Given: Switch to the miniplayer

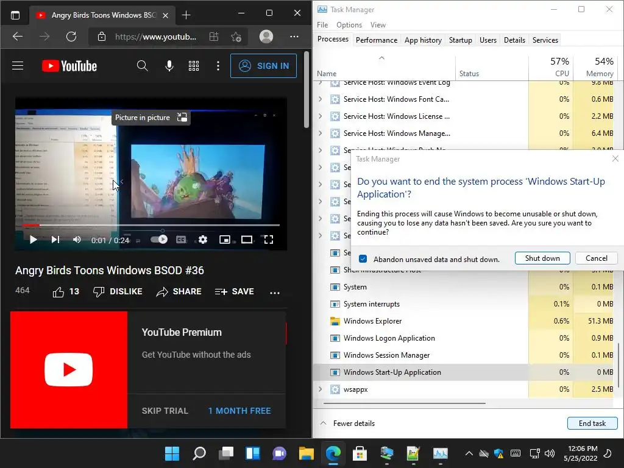Looking at the screenshot, I should pos(225,239).
